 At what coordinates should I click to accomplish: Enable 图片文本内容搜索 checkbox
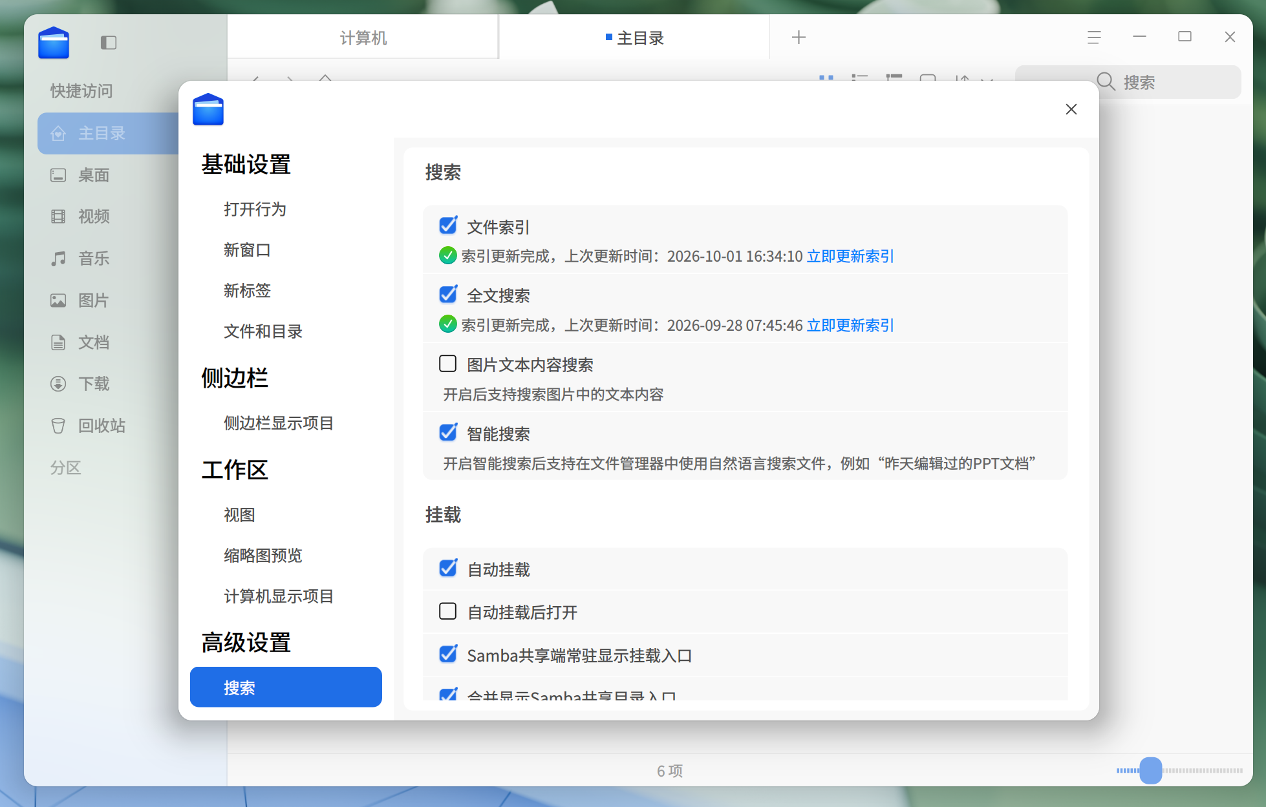(x=448, y=364)
